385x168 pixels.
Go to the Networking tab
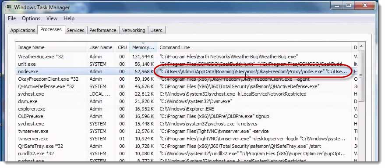click(133, 30)
